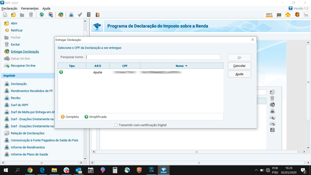Screen dimensions: 311x175
Task: Click the gray open-folder icon in background panel
Action: tap(272, 92)
